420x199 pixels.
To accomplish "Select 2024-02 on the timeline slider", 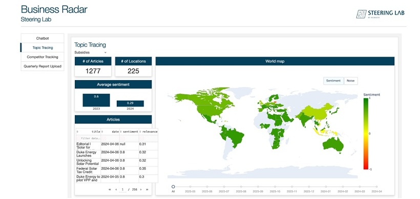I will click(x=343, y=187).
